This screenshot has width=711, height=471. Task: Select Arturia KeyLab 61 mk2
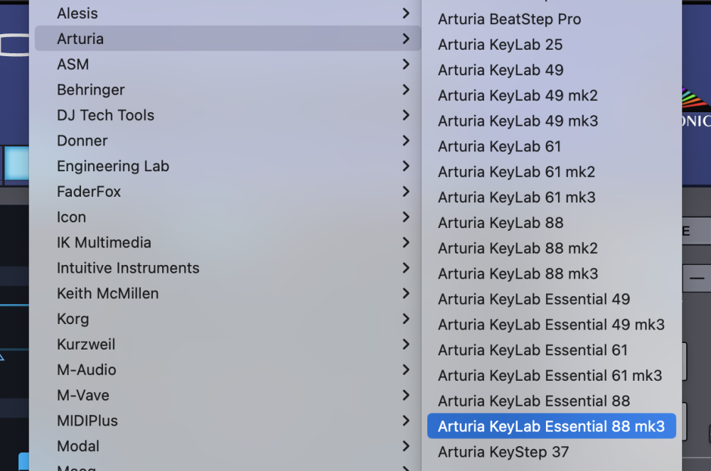pos(516,172)
